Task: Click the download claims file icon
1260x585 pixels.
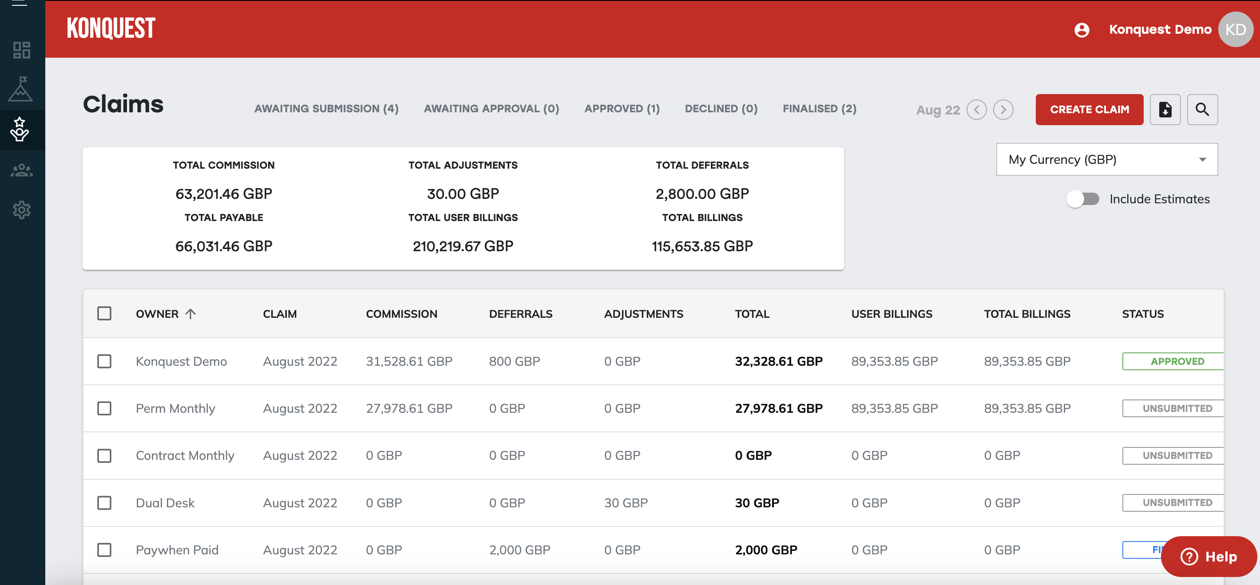Action: (x=1165, y=110)
